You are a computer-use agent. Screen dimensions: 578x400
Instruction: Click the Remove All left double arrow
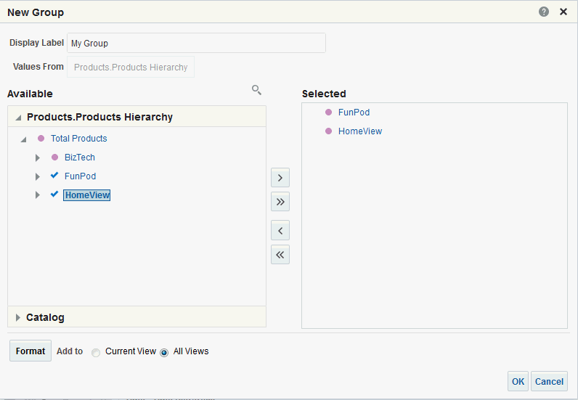pyautogui.click(x=280, y=254)
